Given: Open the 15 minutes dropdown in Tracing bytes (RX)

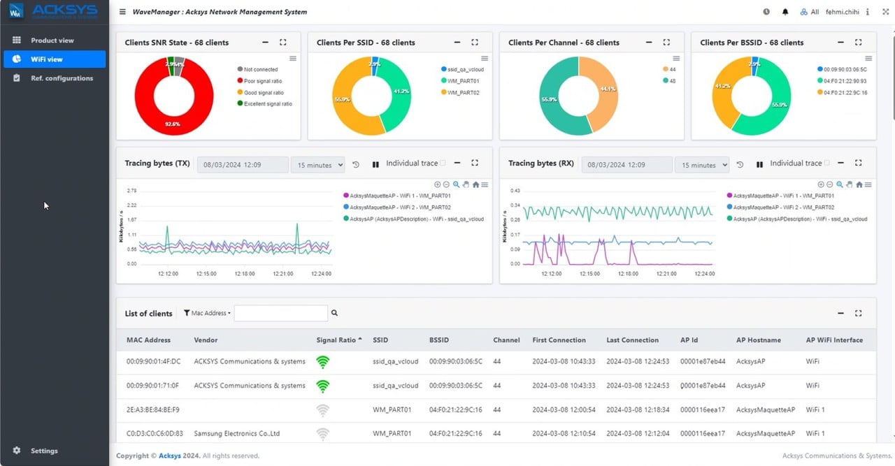Looking at the screenshot, I should pyautogui.click(x=701, y=165).
